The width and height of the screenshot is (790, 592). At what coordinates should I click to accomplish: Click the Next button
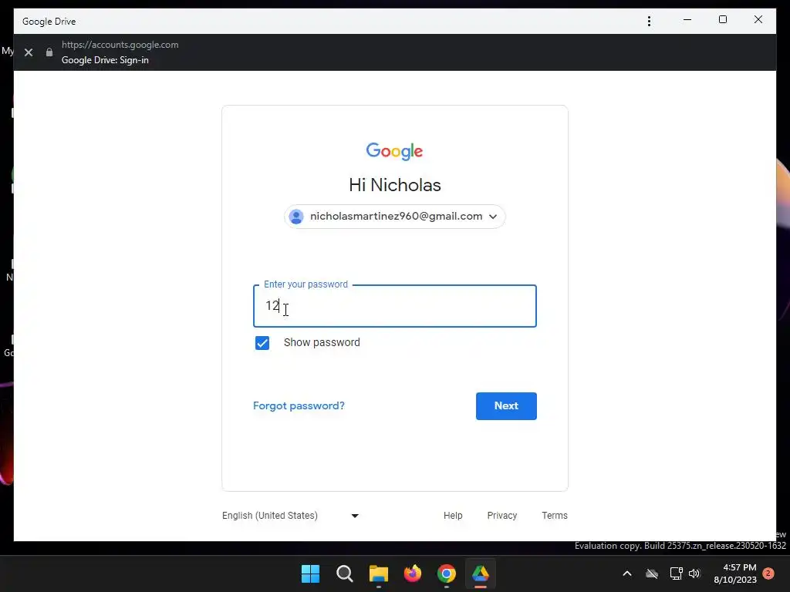click(x=506, y=405)
